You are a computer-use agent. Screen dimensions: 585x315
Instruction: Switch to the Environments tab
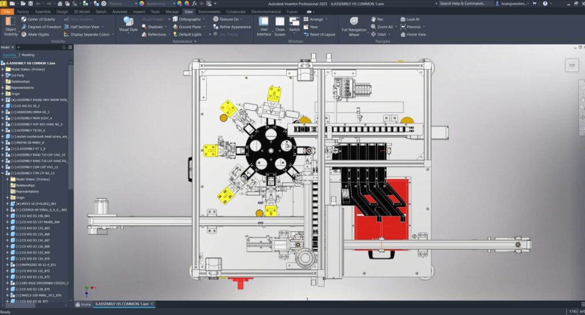pyautogui.click(x=209, y=11)
